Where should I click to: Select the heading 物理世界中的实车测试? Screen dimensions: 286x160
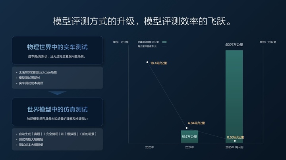[x=57, y=47]
